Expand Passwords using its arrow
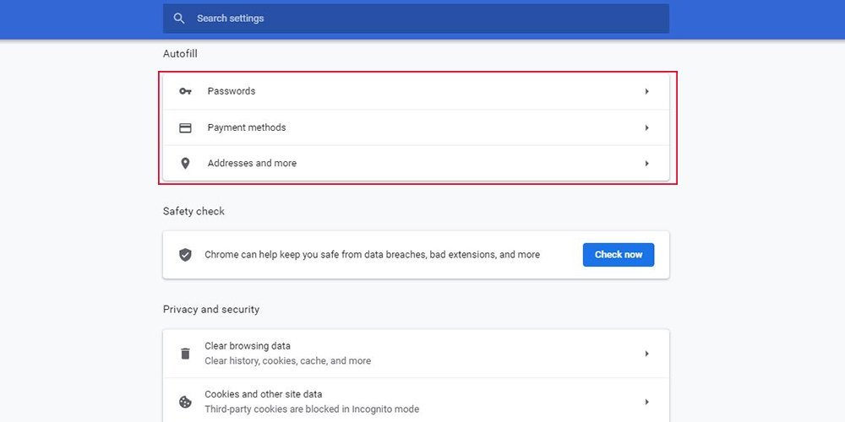845x422 pixels. pos(646,91)
